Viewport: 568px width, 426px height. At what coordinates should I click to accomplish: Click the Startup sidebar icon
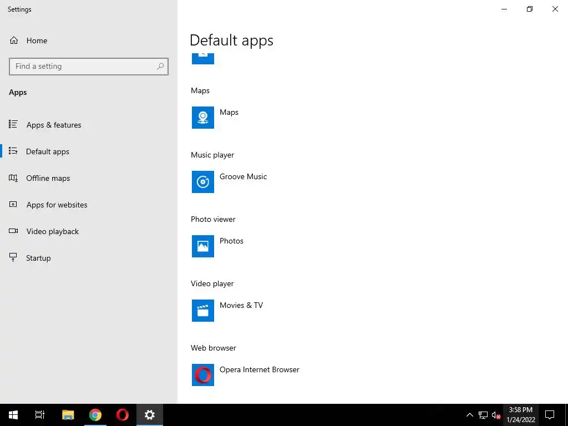pos(13,257)
